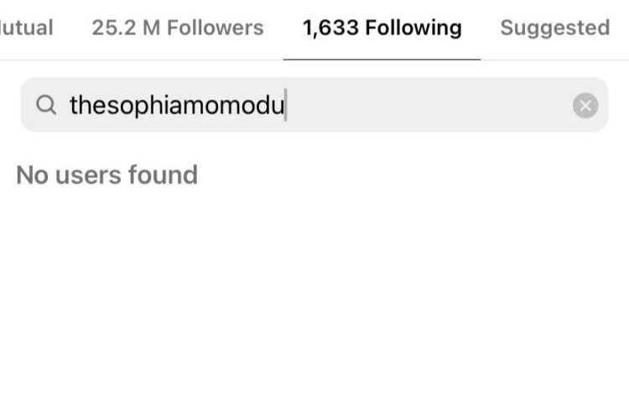Open the Suggested tab

pos(554,28)
